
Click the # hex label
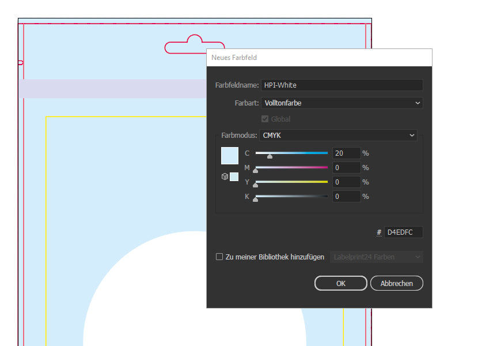click(379, 232)
